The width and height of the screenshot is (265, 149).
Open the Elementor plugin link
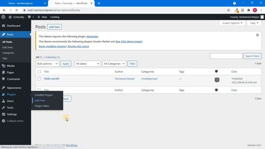click(92, 36)
